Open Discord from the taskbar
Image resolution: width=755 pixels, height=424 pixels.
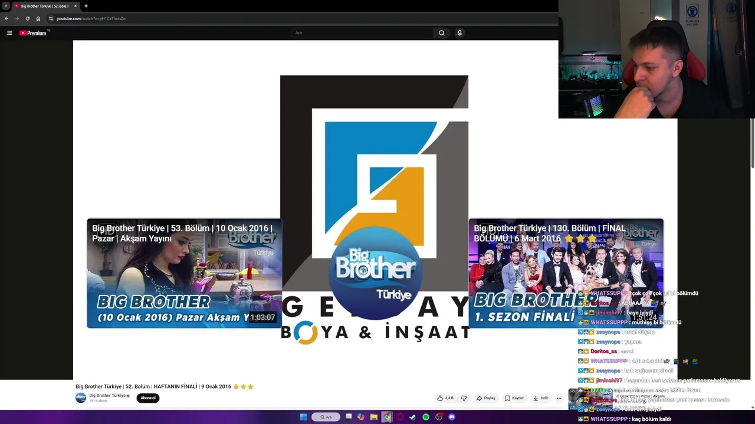coord(452,417)
